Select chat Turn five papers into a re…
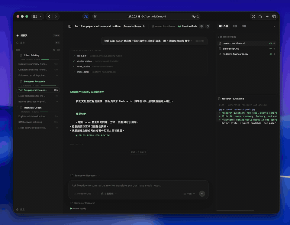The width and height of the screenshot is (290, 225). point(38,90)
